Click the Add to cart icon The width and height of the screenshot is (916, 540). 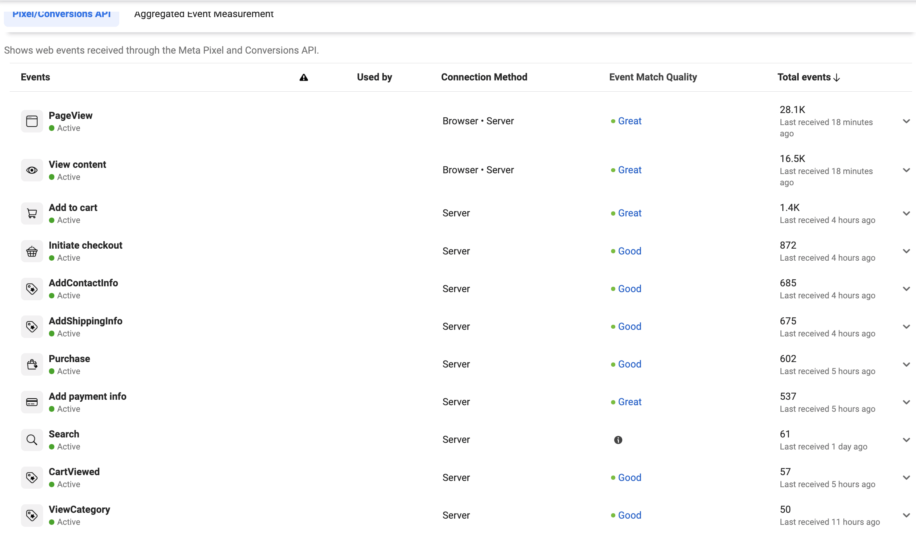(32, 213)
